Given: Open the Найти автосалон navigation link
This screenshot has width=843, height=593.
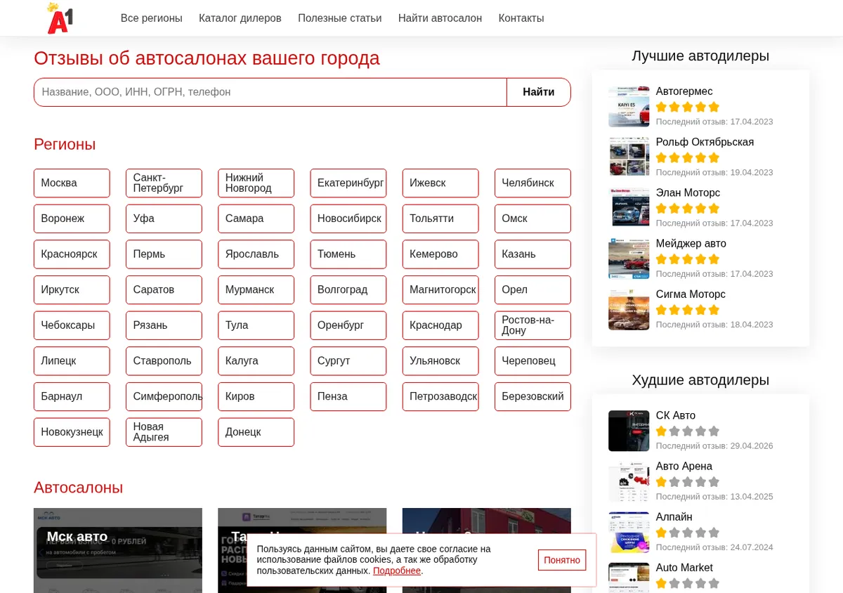Looking at the screenshot, I should 440,18.
